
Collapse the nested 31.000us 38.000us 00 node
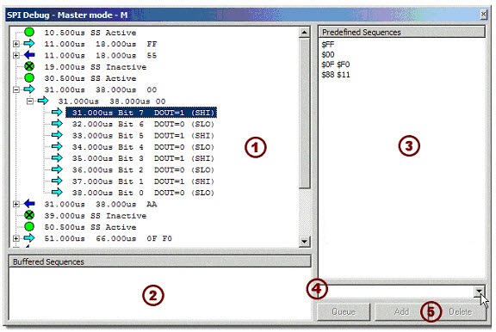pyautogui.click(x=30, y=101)
